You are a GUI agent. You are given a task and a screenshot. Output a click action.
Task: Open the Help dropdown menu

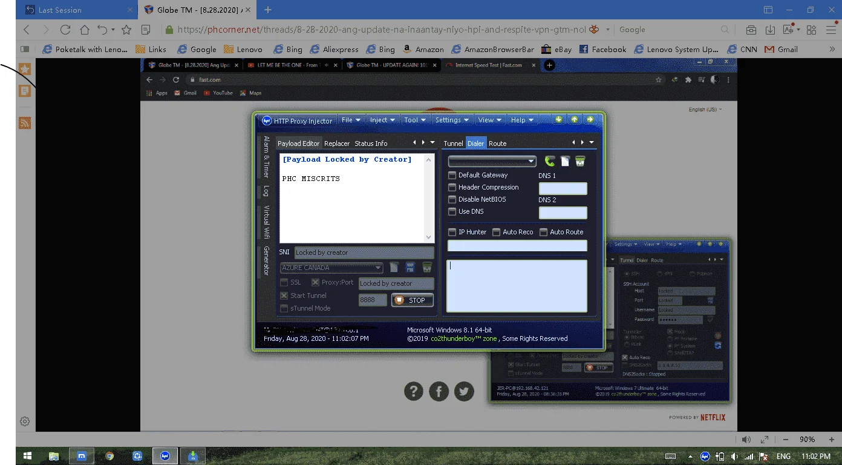pos(522,120)
